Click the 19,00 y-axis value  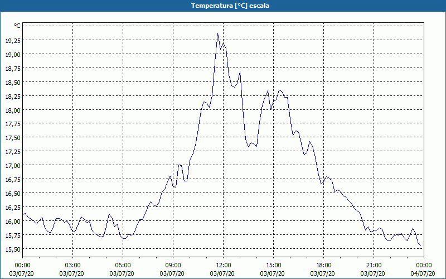coord(13,54)
